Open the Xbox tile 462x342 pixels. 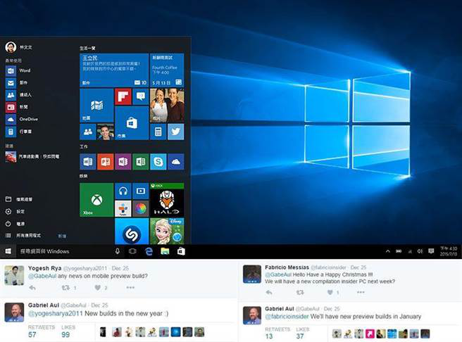tap(96, 200)
